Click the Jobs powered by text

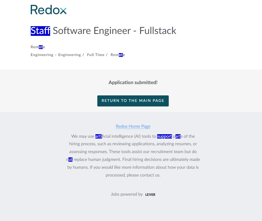pyautogui.click(x=127, y=194)
